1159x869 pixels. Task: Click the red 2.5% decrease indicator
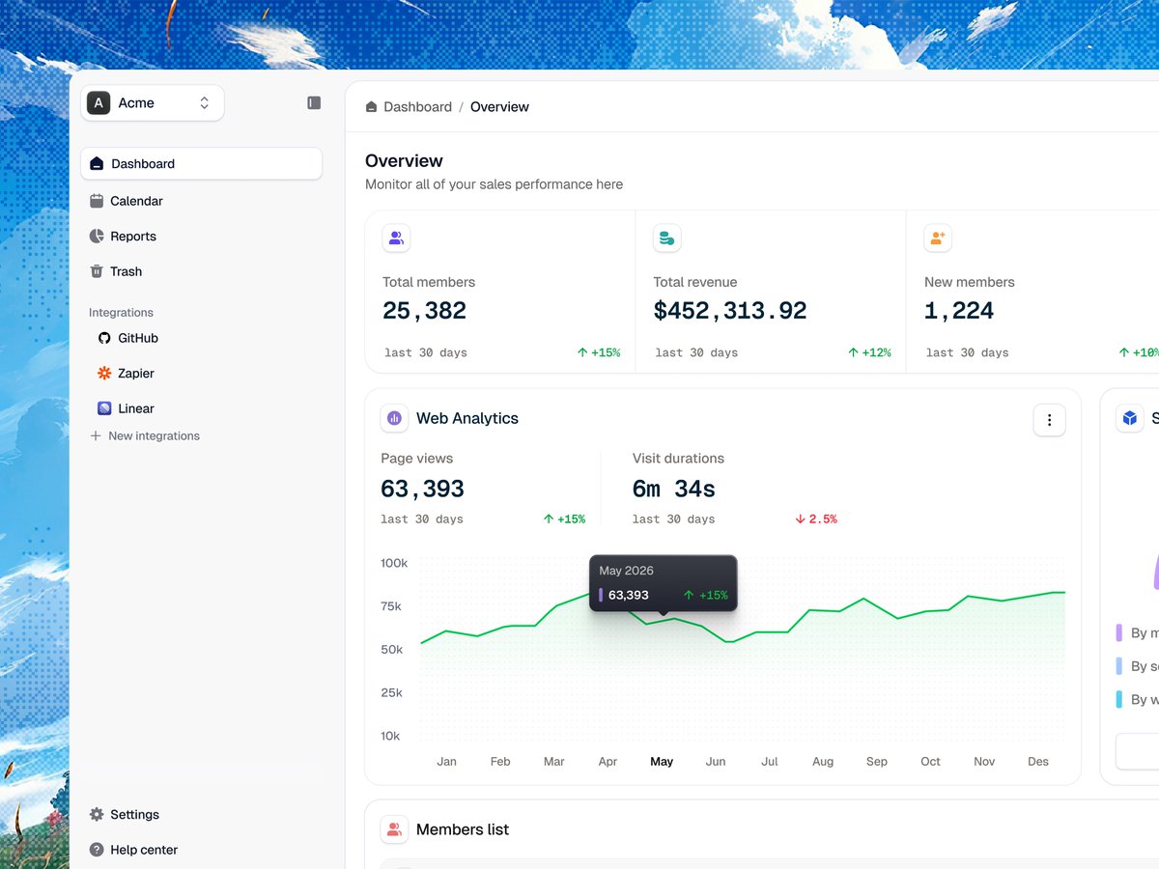(x=816, y=519)
